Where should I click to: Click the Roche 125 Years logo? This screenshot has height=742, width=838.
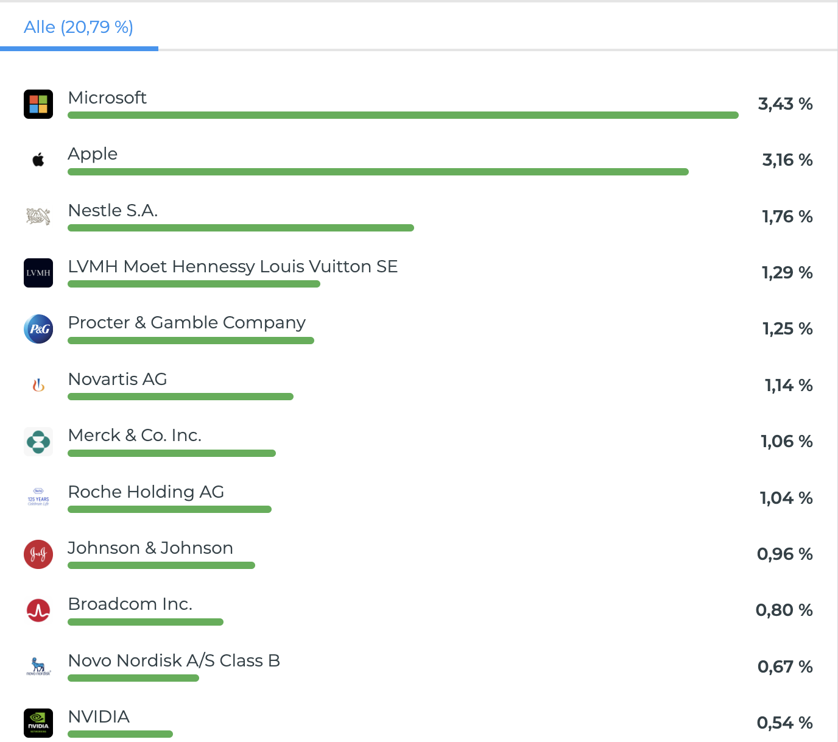(x=38, y=498)
